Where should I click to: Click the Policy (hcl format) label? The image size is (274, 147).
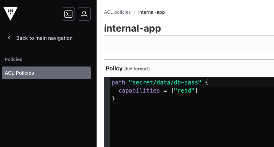pyautogui.click(x=128, y=69)
